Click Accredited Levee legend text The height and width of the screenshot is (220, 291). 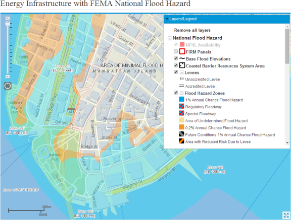(200, 86)
